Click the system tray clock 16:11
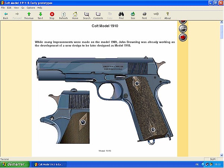The width and height of the screenshot is (224, 168). click(217, 165)
